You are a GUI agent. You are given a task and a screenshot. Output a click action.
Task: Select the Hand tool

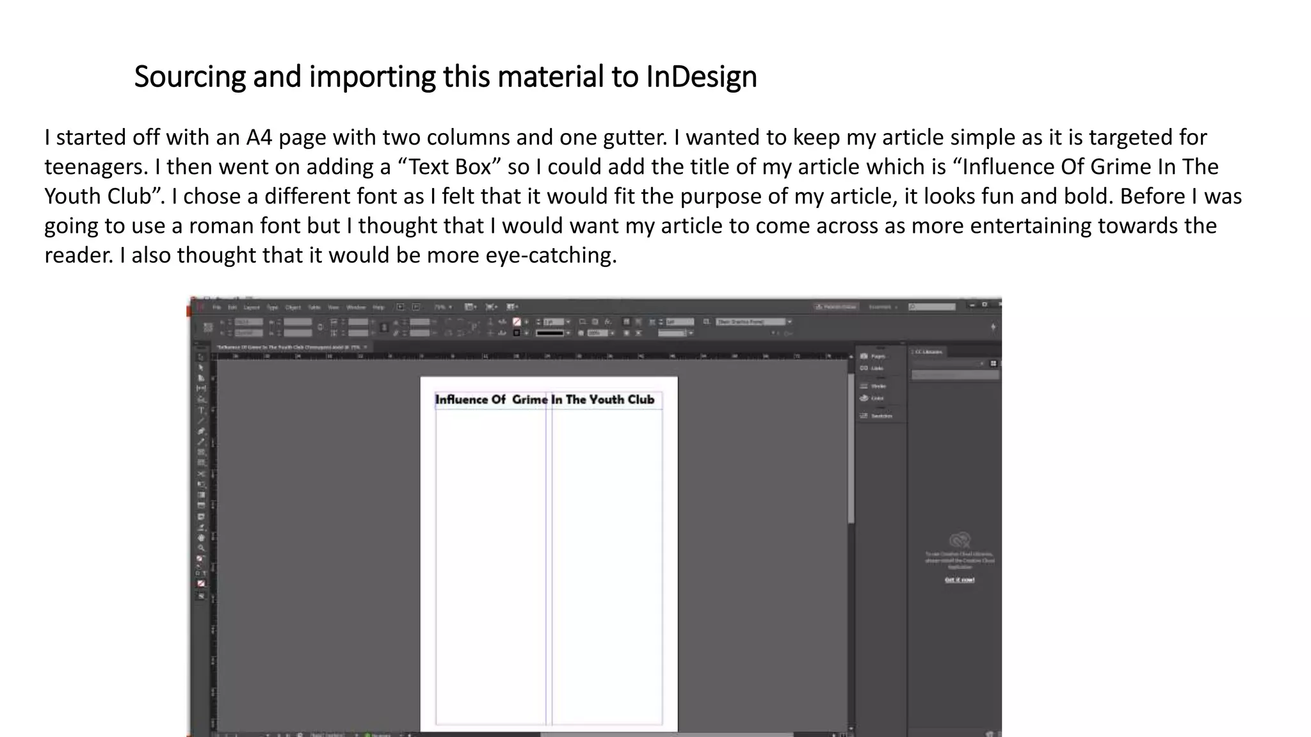[201, 538]
